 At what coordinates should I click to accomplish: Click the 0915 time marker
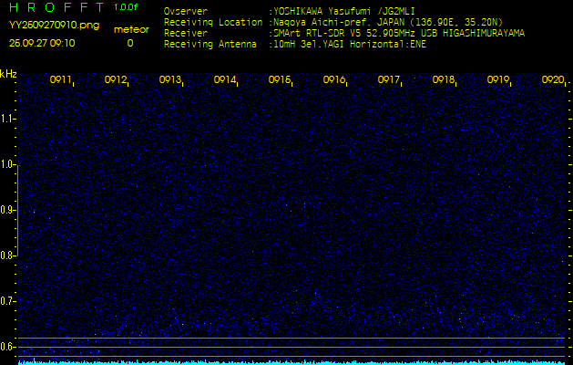[280, 80]
